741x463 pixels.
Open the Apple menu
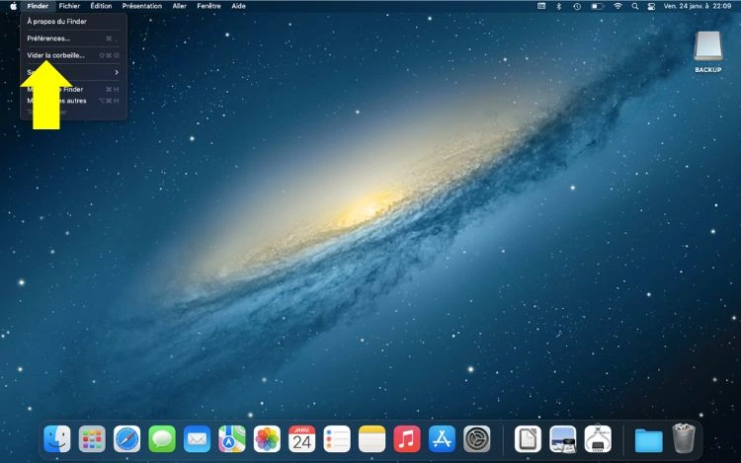[x=13, y=6]
